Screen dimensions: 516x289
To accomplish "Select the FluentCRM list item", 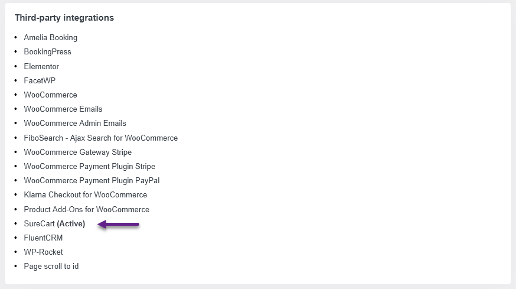I will coord(43,238).
